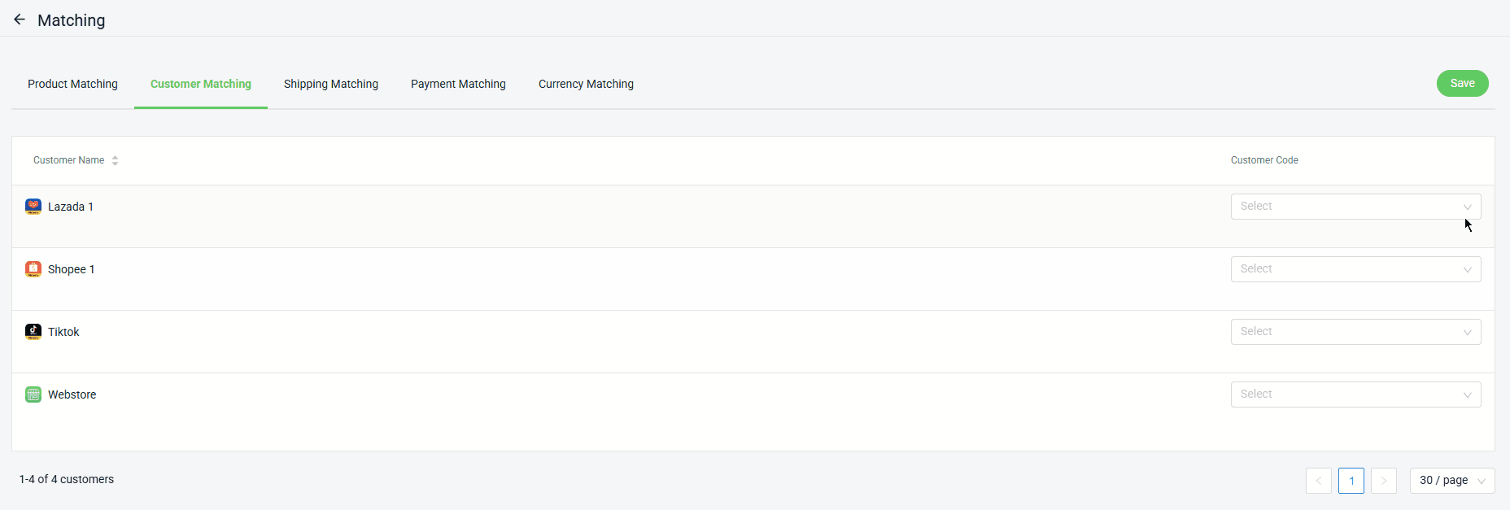Open the Currency Matching tab
1510x510 pixels.
coord(586,84)
